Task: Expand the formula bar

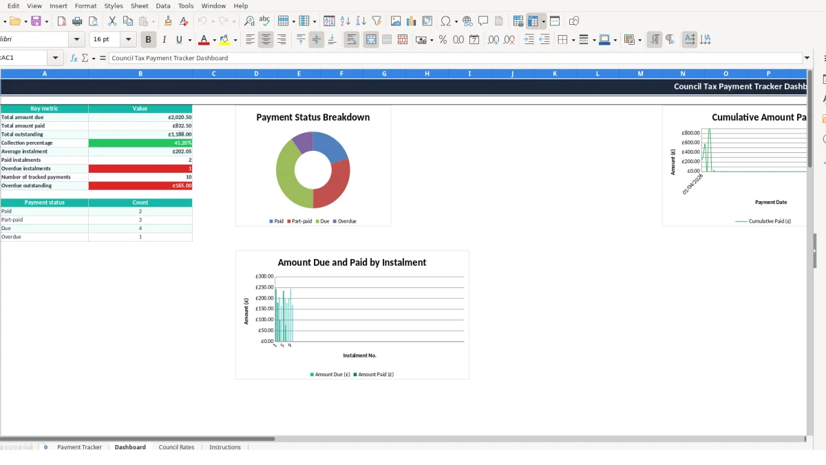Action: point(807,58)
